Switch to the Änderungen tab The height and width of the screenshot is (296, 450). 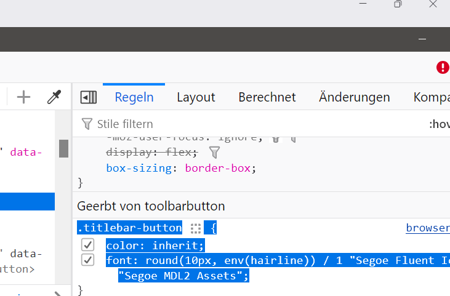[355, 97]
